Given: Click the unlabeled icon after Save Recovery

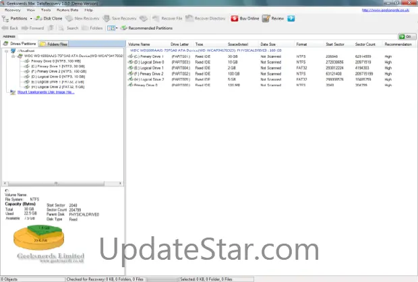Looking at the screenshot, I should [x=144, y=18].
